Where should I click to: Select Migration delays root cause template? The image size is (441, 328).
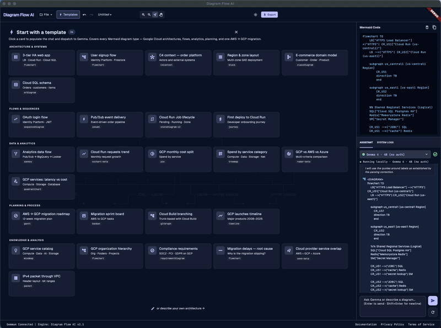[x=246, y=256]
